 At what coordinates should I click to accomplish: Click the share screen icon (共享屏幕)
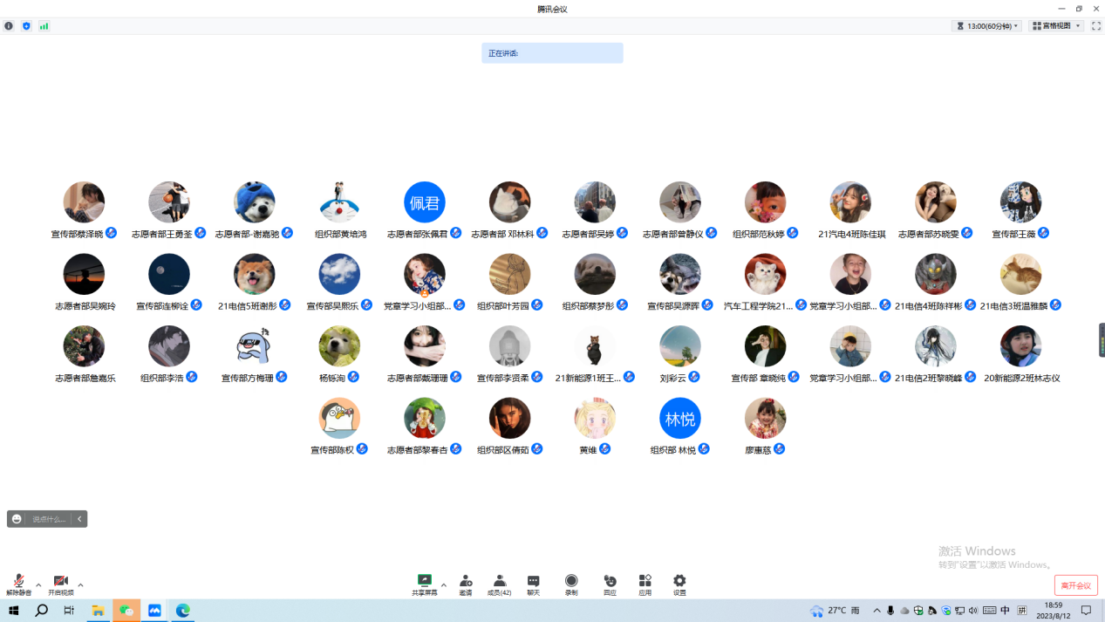click(425, 583)
